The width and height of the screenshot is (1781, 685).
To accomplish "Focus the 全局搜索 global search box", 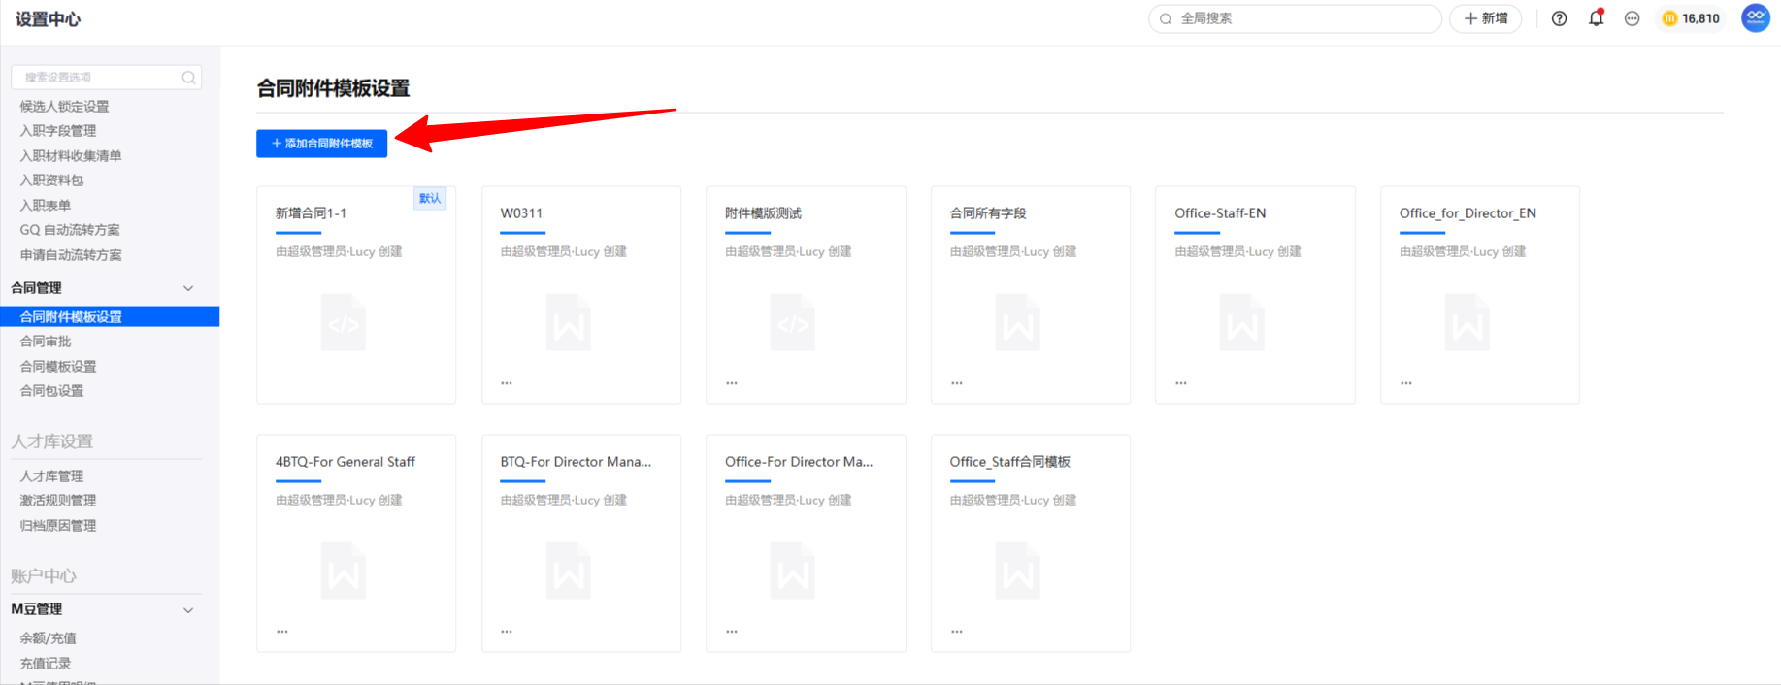I will tap(1295, 18).
